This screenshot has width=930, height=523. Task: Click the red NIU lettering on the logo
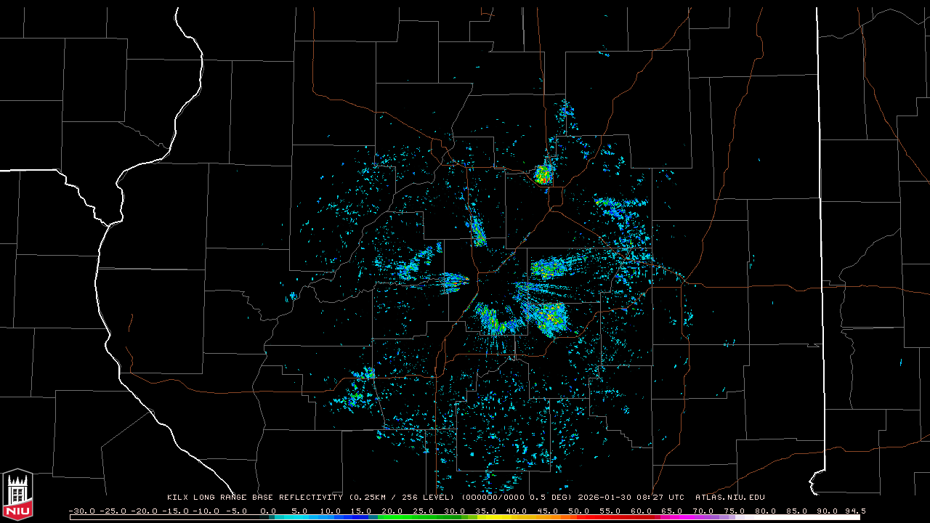[17, 509]
